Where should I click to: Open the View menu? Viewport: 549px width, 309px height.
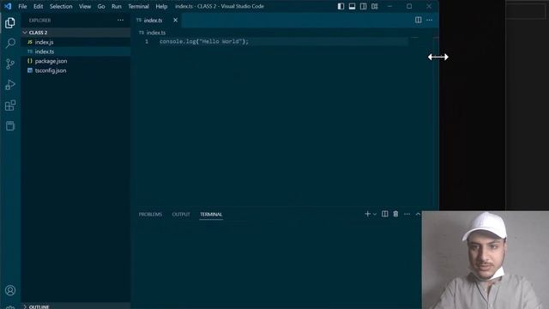(x=85, y=6)
